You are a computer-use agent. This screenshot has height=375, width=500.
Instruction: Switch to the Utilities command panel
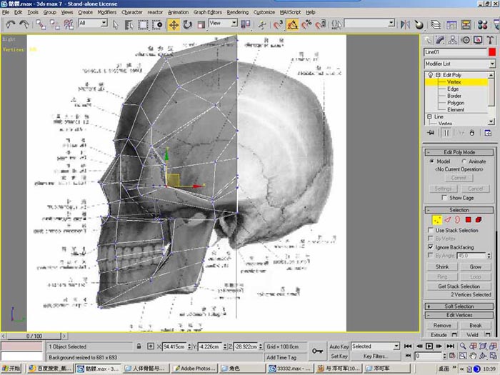tap(490, 40)
